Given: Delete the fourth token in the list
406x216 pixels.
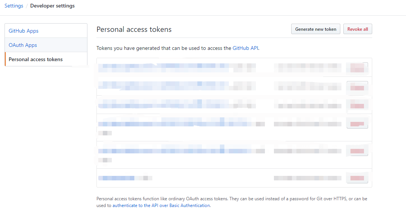Looking at the screenshot, I should click(x=357, y=123).
